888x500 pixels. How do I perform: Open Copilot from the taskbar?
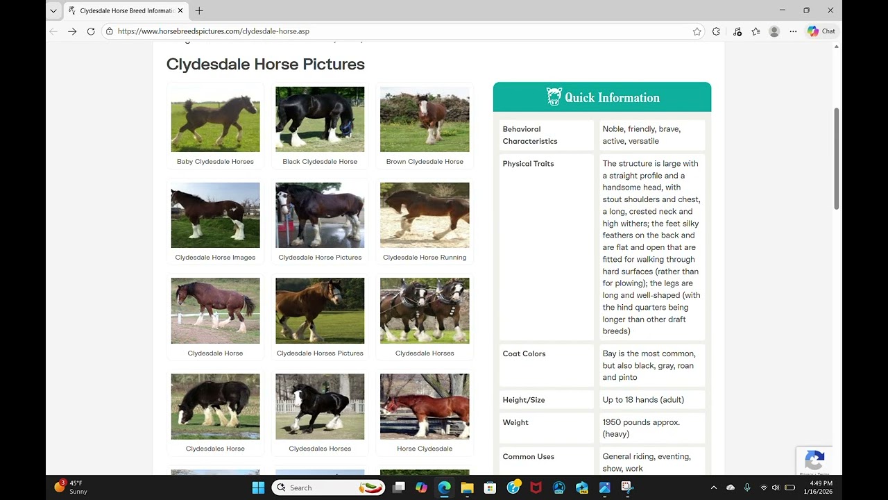tap(421, 487)
